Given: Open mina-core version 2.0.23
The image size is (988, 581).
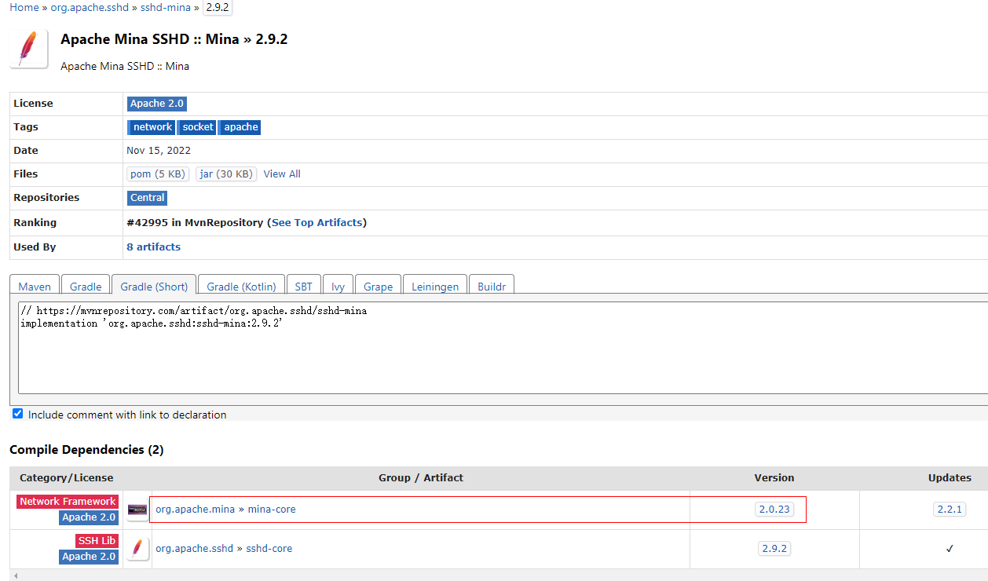Looking at the screenshot, I should 774,510.
